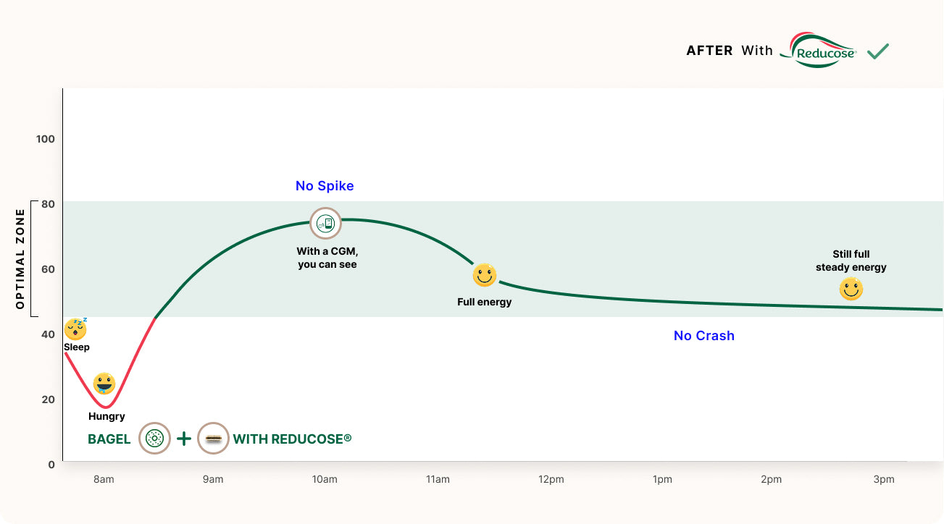Click the 11am axis label
944x524 pixels.
coord(438,479)
